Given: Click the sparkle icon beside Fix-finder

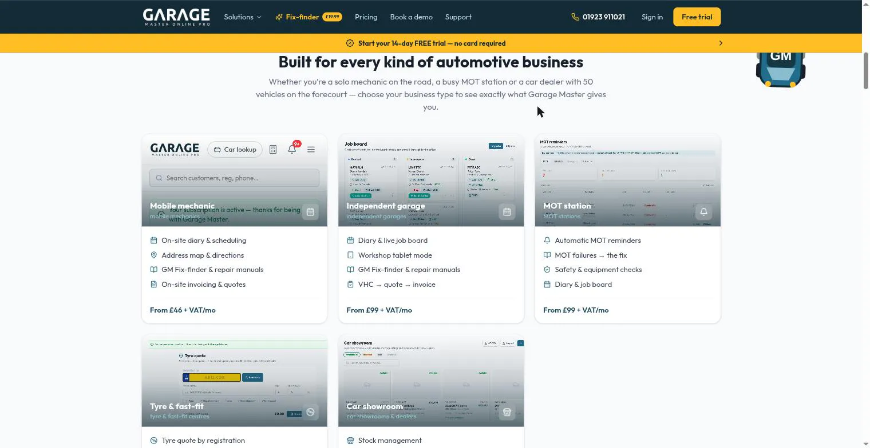Looking at the screenshot, I should pos(279,17).
